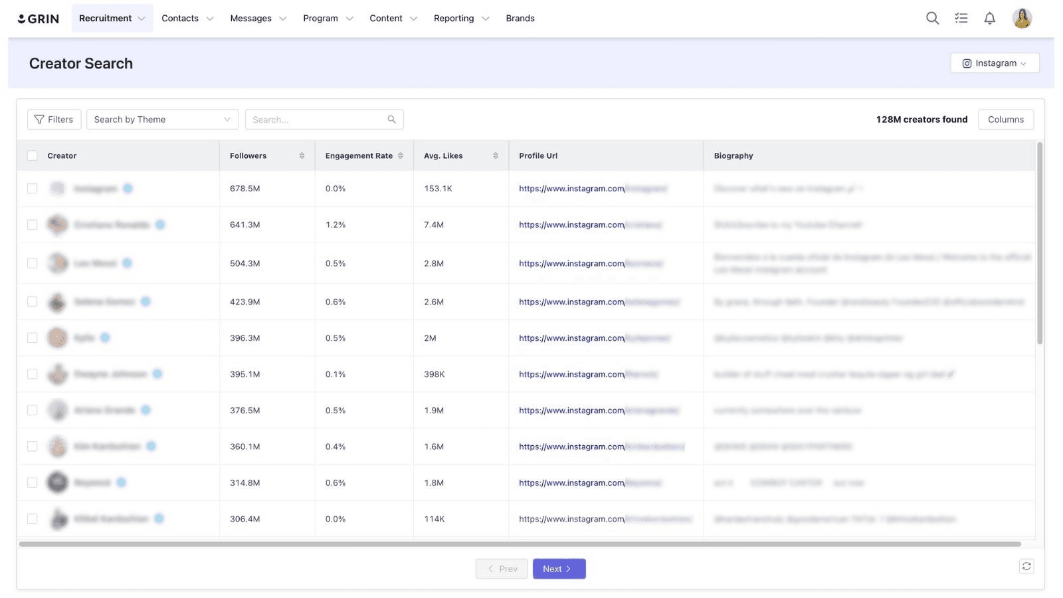Check the checkbox on the last visible creator row
This screenshot has height=598, width=1063.
[32, 519]
